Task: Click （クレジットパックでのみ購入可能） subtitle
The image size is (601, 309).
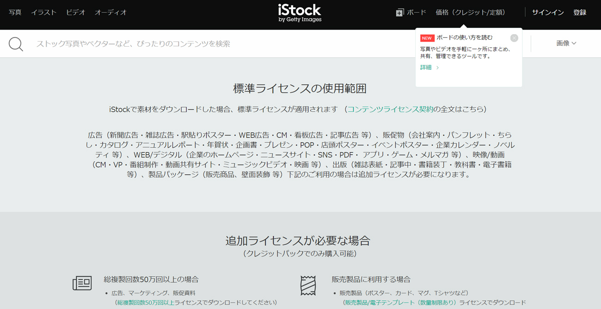Action: [x=300, y=254]
